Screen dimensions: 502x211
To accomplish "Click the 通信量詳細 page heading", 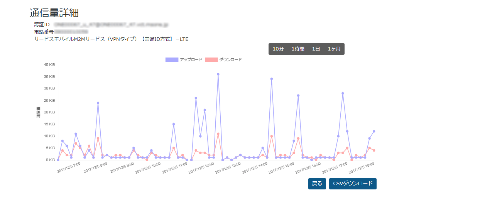I will coord(54,13).
